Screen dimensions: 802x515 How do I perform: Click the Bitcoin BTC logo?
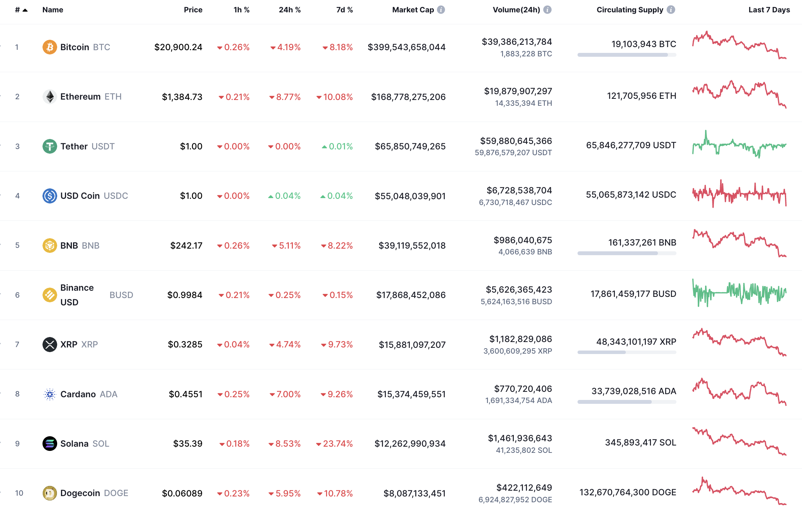(49, 47)
